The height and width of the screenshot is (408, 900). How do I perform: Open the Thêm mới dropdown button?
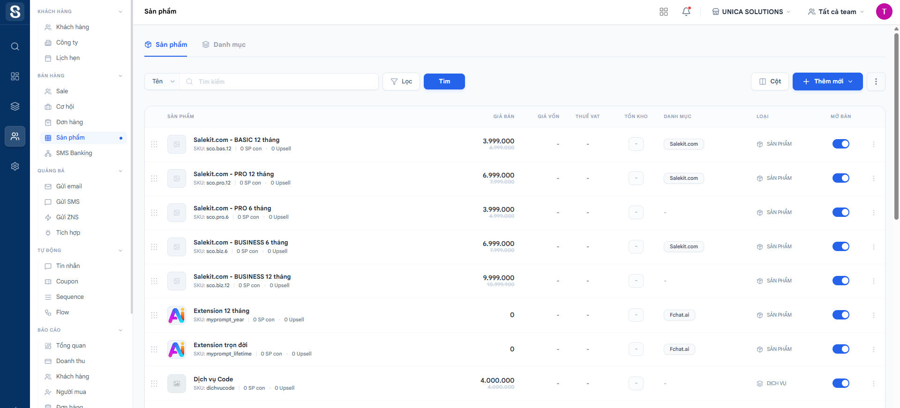[828, 82]
